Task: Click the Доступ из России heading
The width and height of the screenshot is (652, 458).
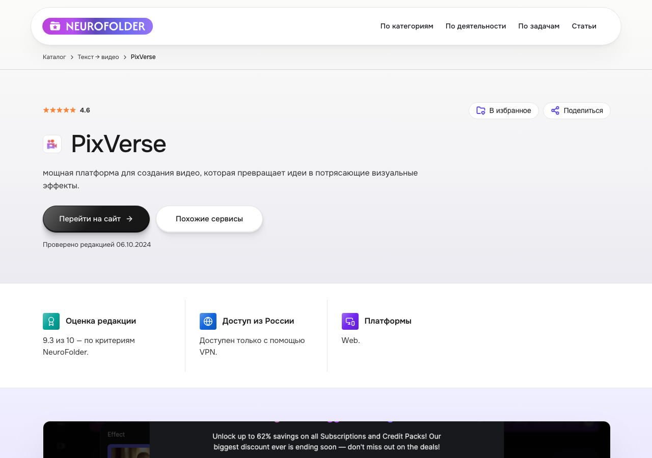Action: [258, 321]
